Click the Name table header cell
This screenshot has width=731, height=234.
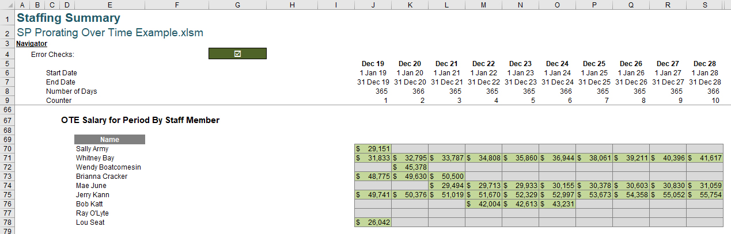coord(109,139)
